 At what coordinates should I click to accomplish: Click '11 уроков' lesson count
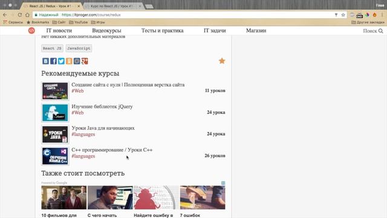[x=215, y=90]
